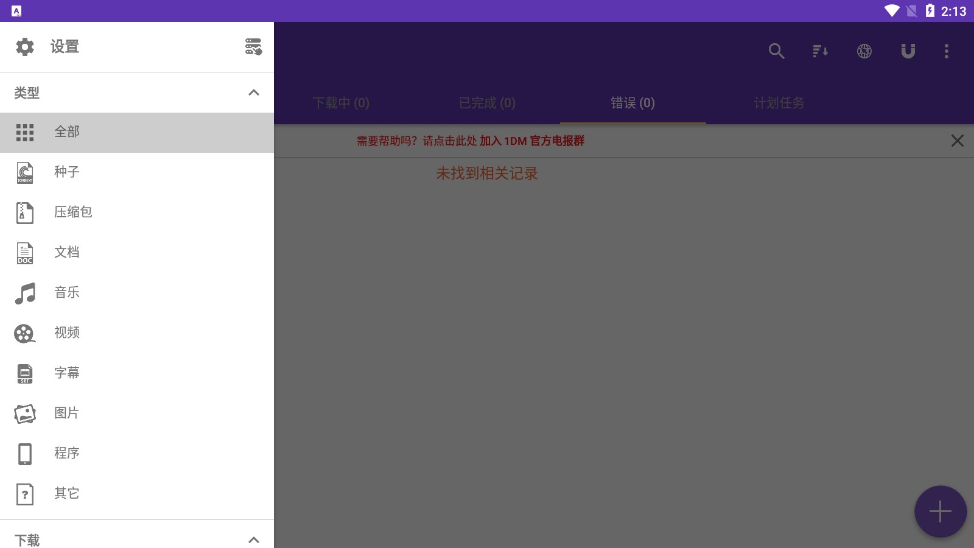Choose the 音乐 music note icon

(25, 293)
